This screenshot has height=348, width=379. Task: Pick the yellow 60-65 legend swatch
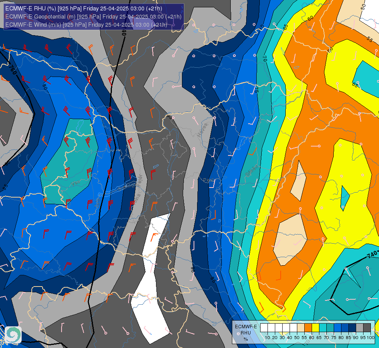316,328
